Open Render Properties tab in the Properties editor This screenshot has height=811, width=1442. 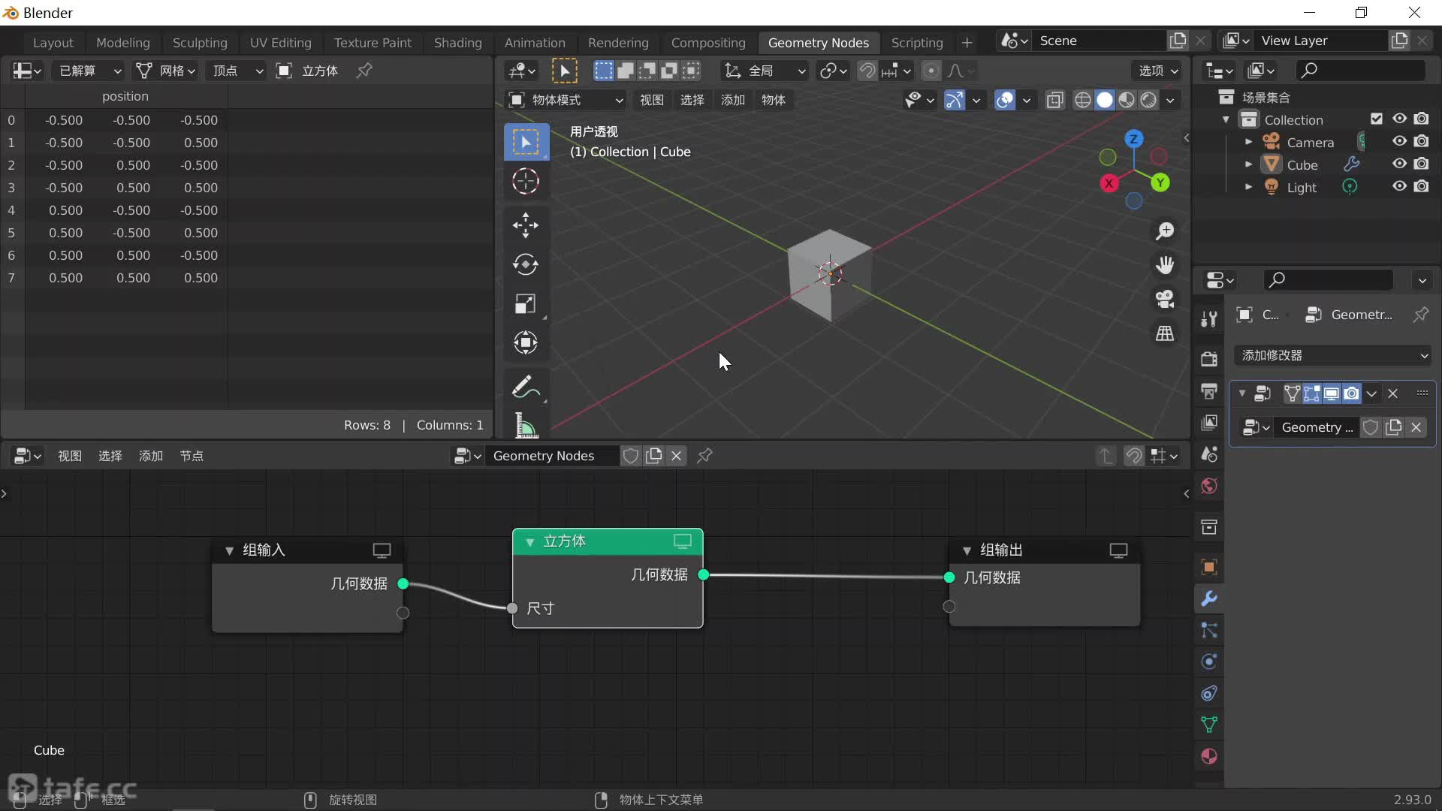pos(1209,359)
